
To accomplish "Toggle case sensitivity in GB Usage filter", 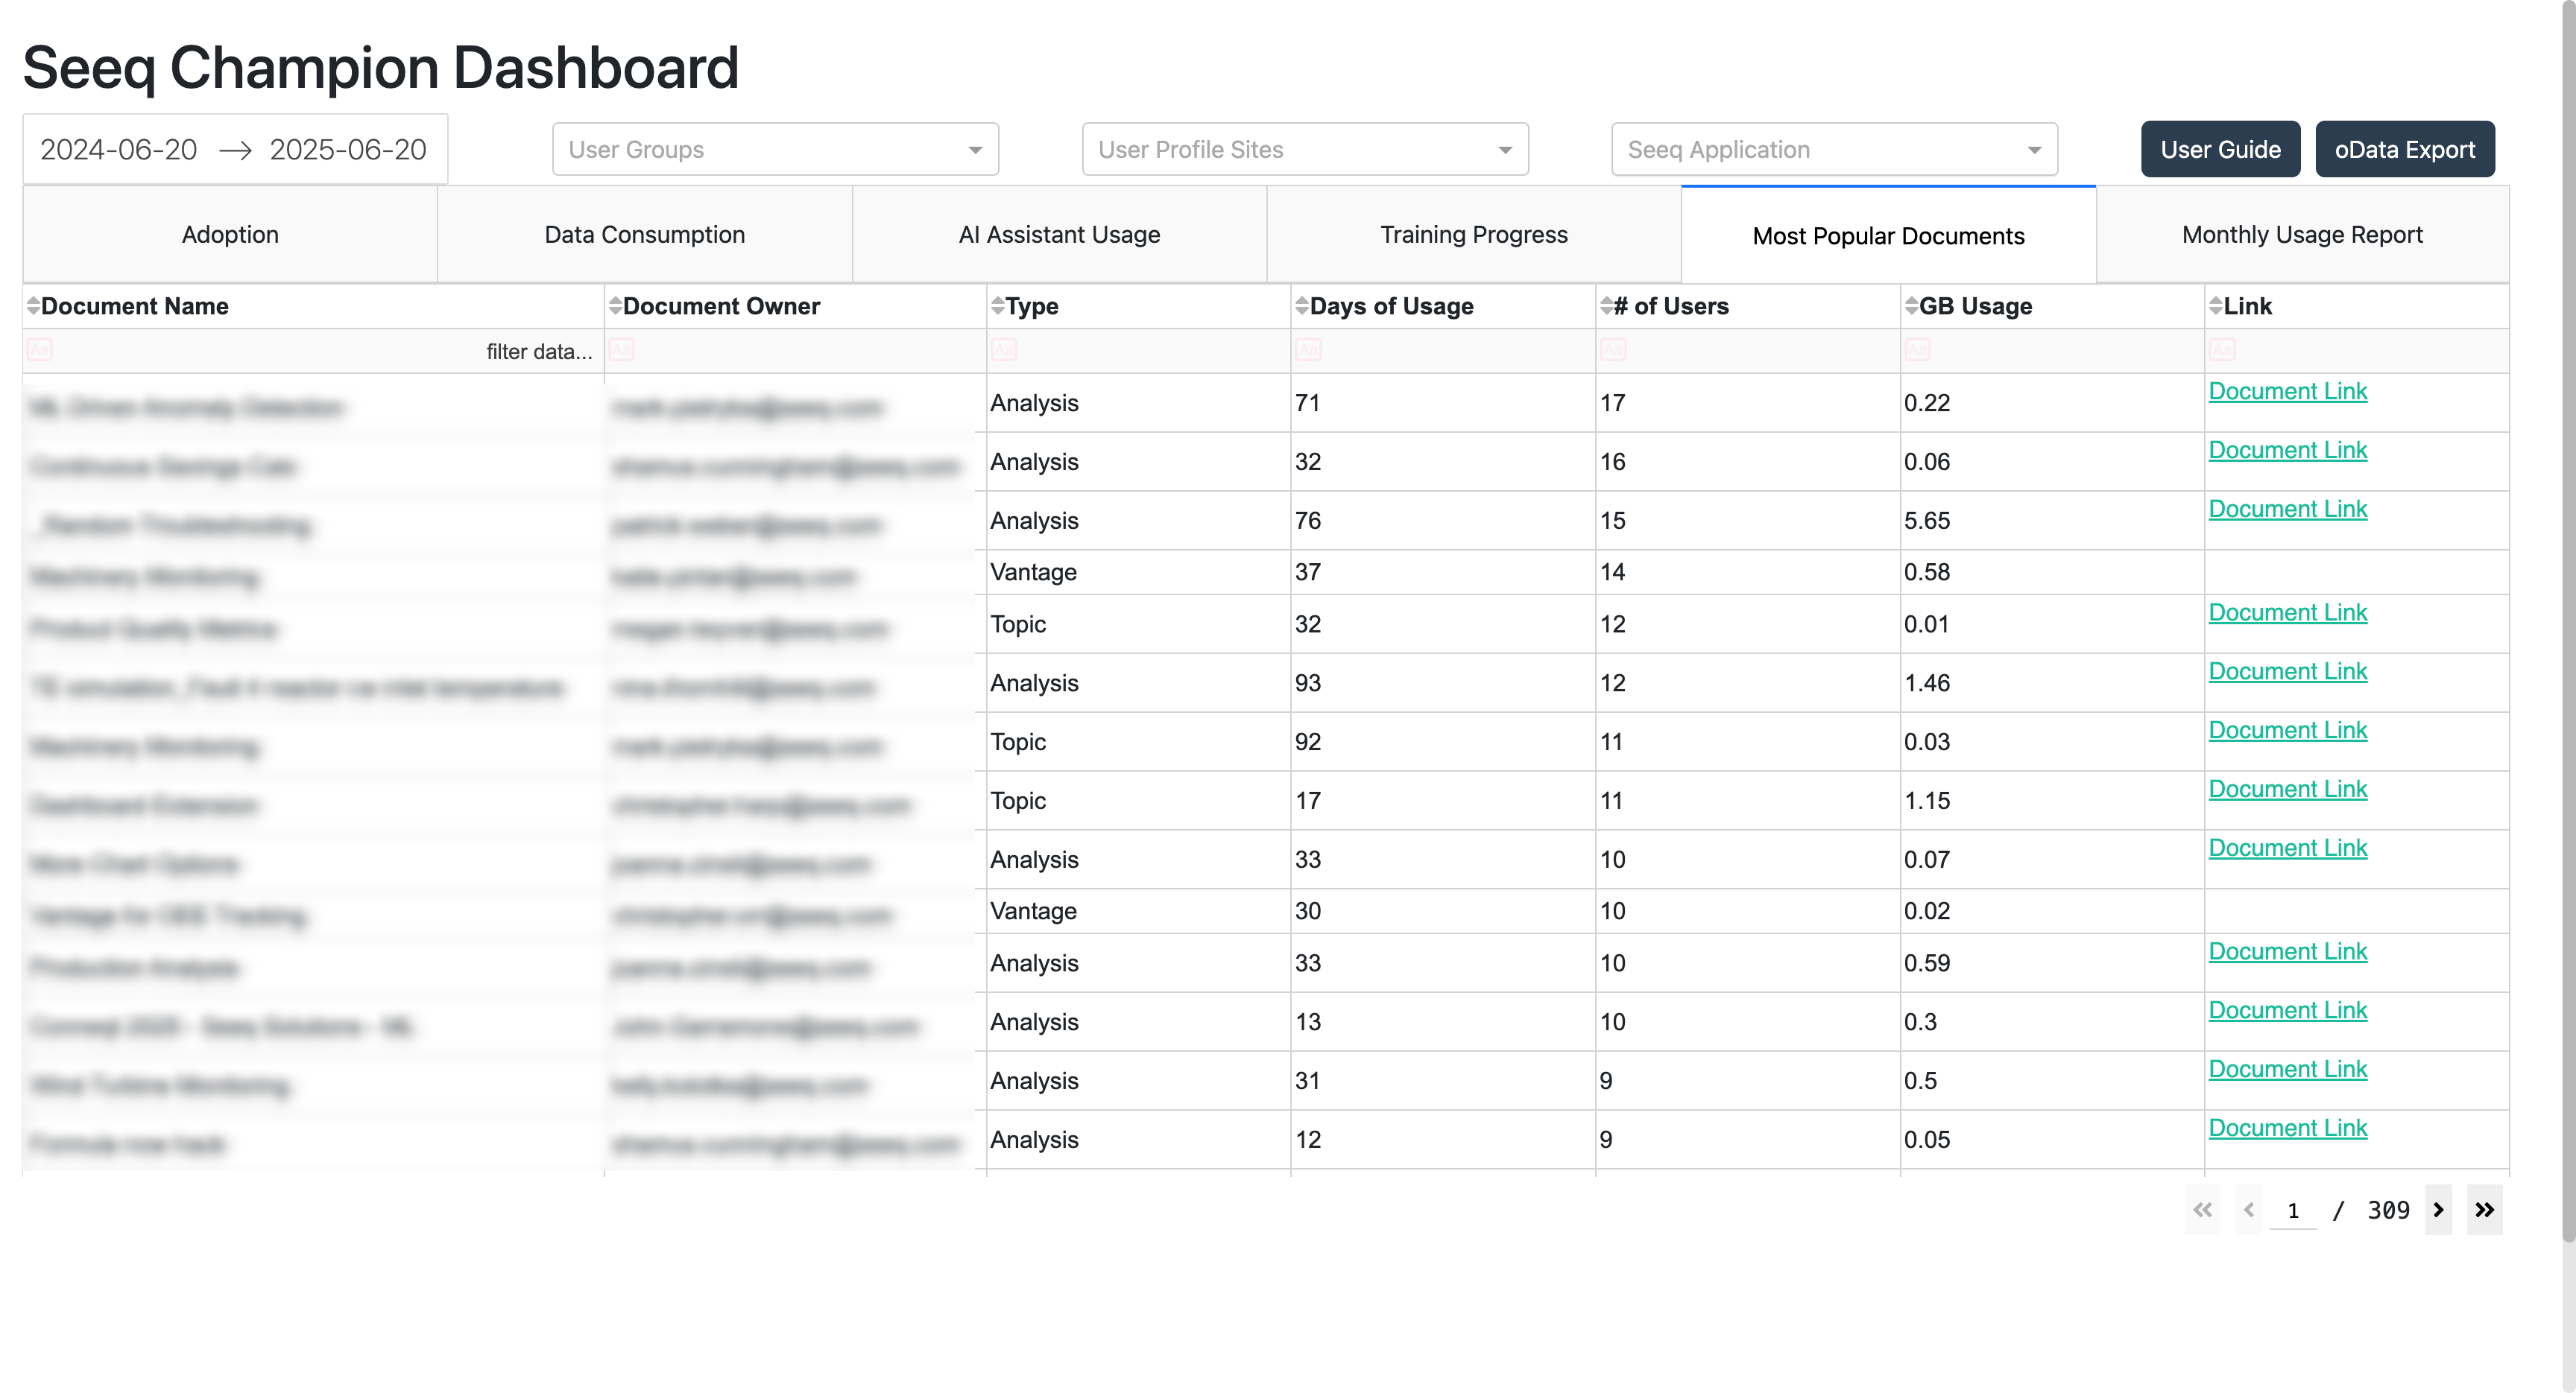I will click(1917, 350).
